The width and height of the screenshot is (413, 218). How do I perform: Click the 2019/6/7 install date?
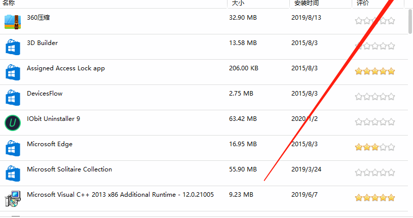coord(305,194)
